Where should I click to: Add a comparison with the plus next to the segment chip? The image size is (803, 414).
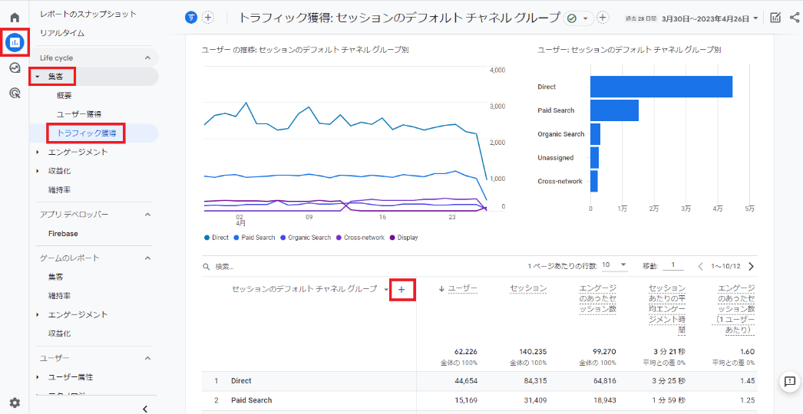(208, 18)
